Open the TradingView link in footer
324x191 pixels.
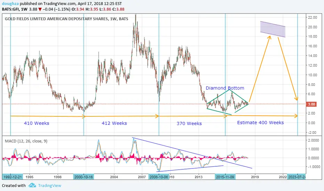coord(50,185)
